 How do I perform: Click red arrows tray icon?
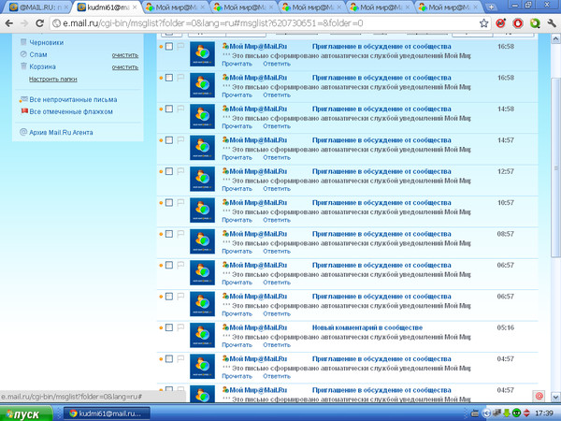click(x=526, y=414)
